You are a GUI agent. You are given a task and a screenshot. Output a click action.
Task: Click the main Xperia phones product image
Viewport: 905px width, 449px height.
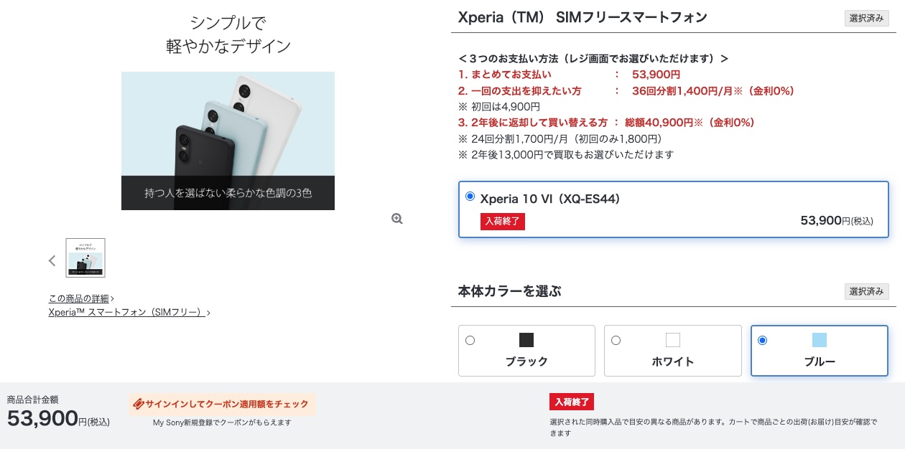coord(228,141)
